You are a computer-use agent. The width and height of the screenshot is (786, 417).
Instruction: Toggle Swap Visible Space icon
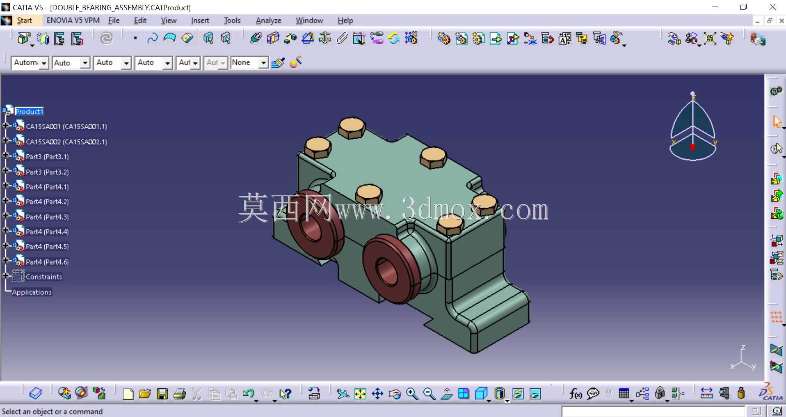click(x=535, y=394)
